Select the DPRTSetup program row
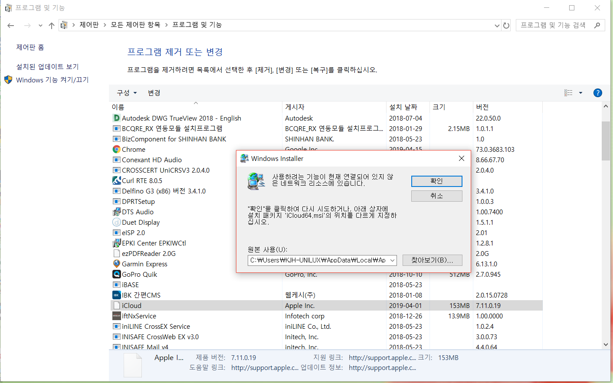 coord(327,201)
